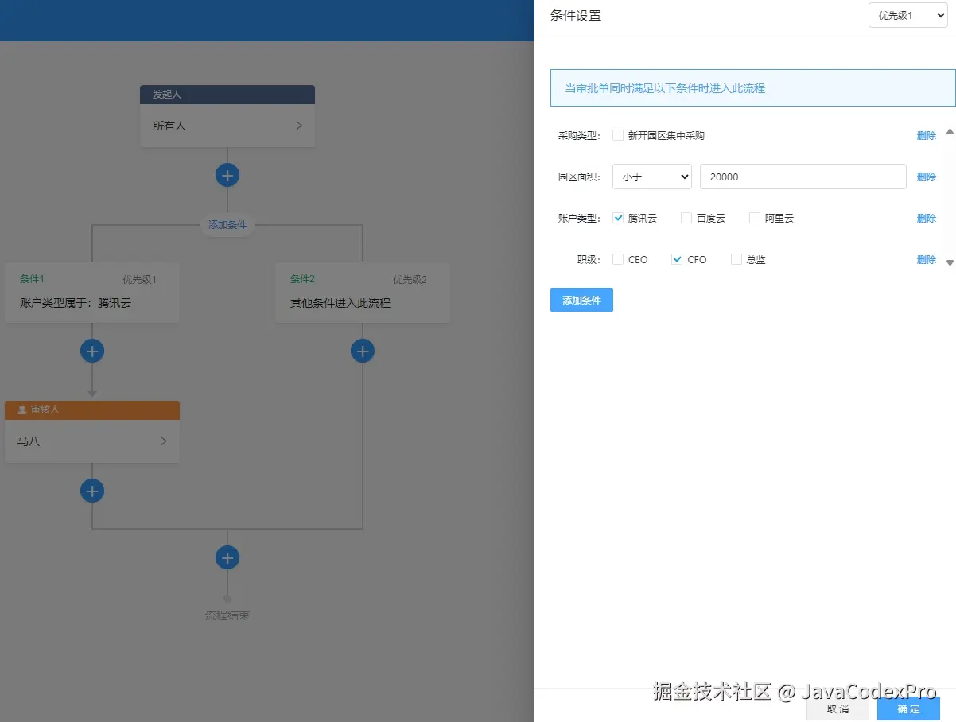Viewport: 956px width, 722px height.
Task: Delete the 账户类型 condition row
Action: [927, 218]
